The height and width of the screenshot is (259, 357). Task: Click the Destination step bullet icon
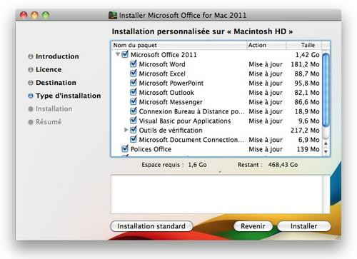pos(31,83)
